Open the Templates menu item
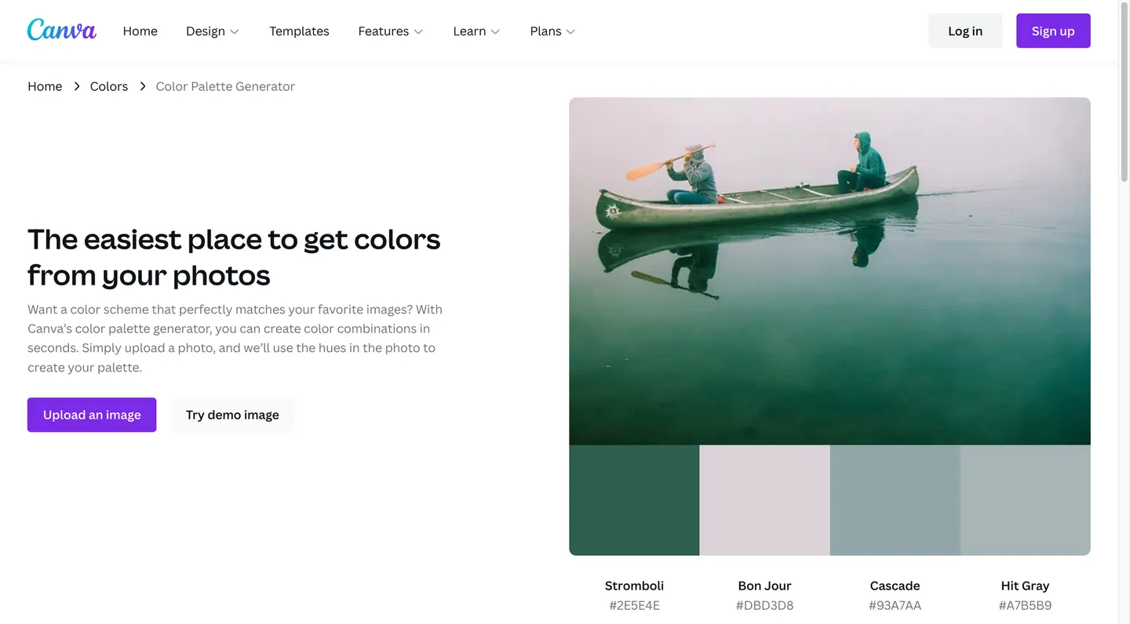This screenshot has height=624, width=1130. click(299, 31)
